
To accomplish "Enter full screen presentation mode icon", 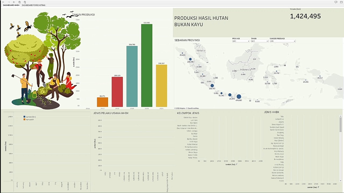I will point(341,2).
